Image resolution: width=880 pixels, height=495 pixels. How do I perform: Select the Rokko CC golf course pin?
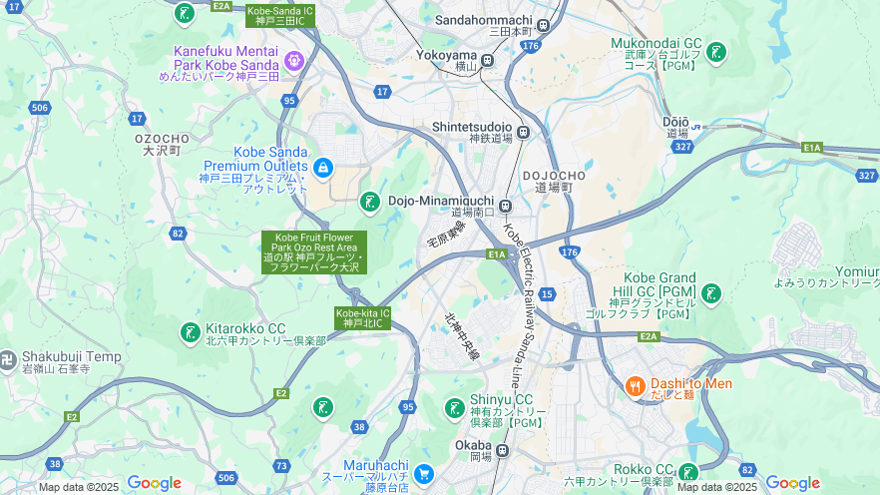point(688,473)
